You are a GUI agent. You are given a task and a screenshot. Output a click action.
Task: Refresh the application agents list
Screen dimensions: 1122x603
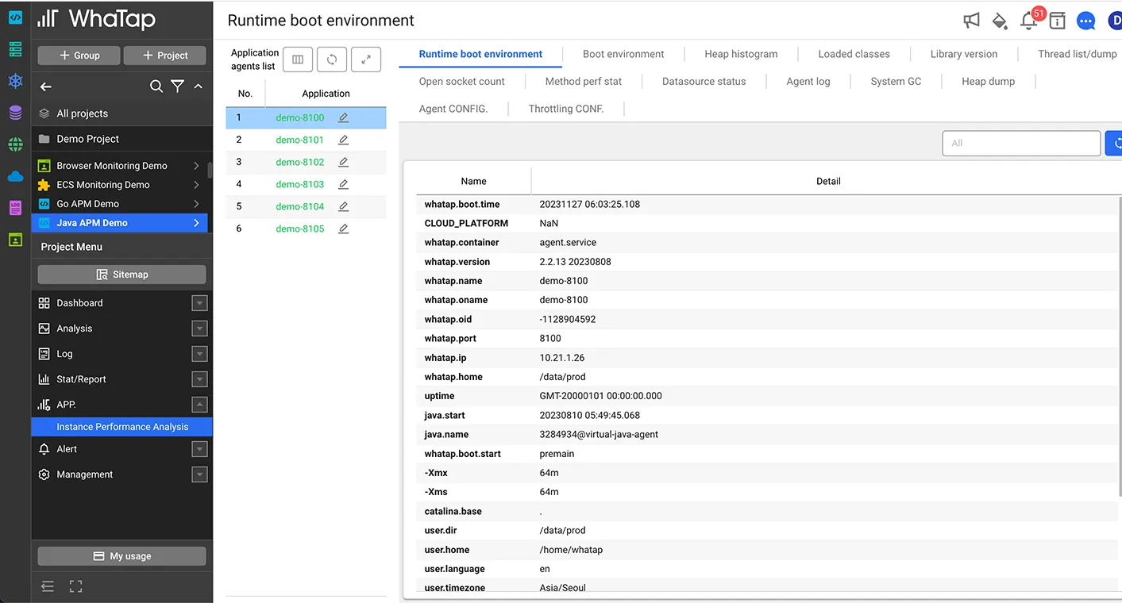[332, 60]
